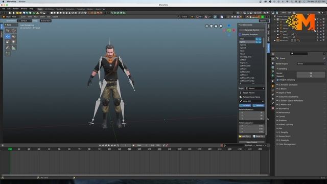Click the jump to start playback button
The height and width of the screenshot is (184, 327).
(100, 145)
